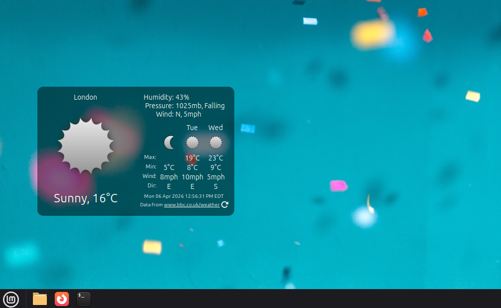Click Tuesday's 19°C maximum temperature

(192, 158)
